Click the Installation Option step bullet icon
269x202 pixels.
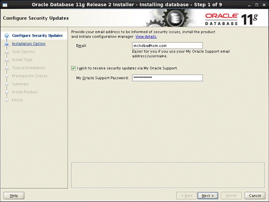(x=7, y=44)
